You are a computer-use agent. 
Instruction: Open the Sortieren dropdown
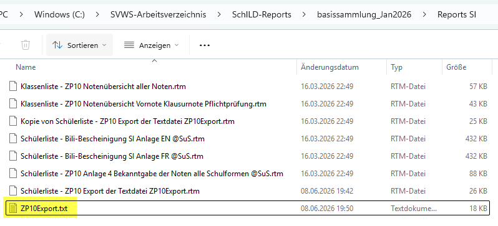[x=79, y=45]
